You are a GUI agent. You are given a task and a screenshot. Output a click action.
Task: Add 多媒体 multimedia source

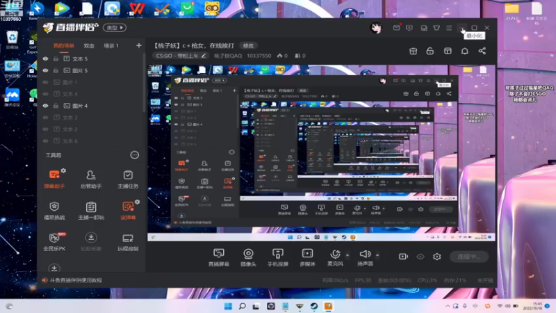coord(307,257)
